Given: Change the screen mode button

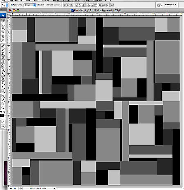Looking at the screenshot, I should point(3,126).
